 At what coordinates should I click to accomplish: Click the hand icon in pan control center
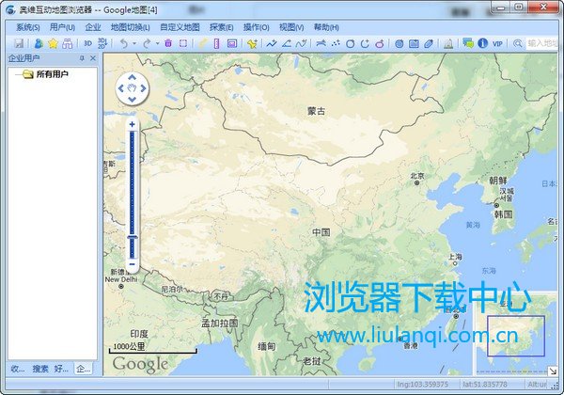click(x=132, y=88)
